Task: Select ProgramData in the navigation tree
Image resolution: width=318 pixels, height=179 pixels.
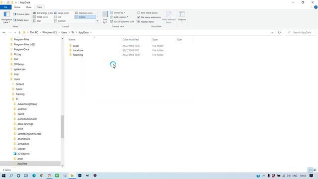Action: point(21,49)
